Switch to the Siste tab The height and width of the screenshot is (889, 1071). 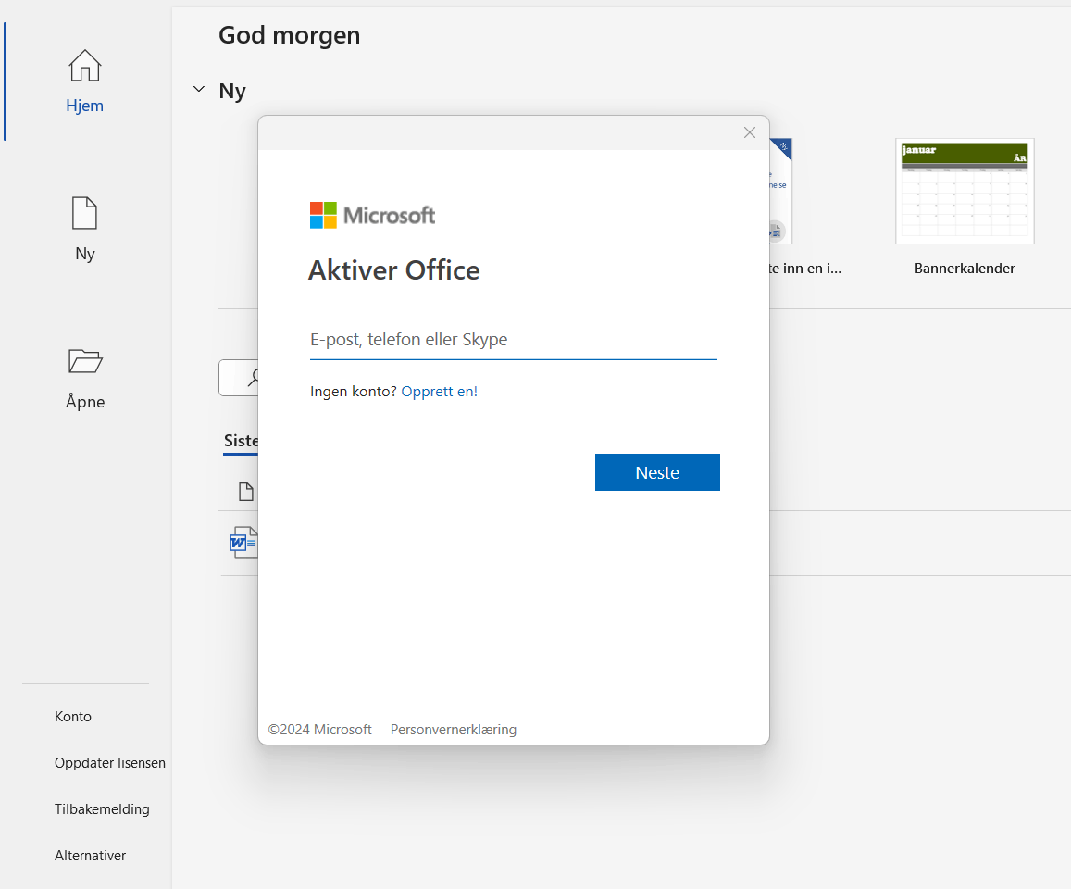point(240,441)
